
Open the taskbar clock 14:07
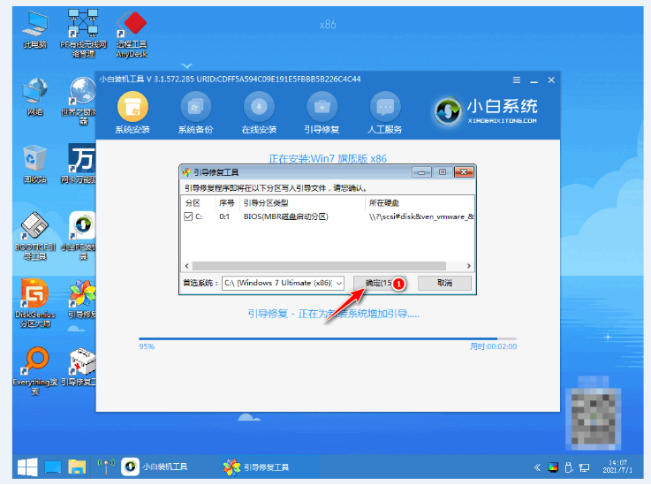pyautogui.click(x=617, y=467)
